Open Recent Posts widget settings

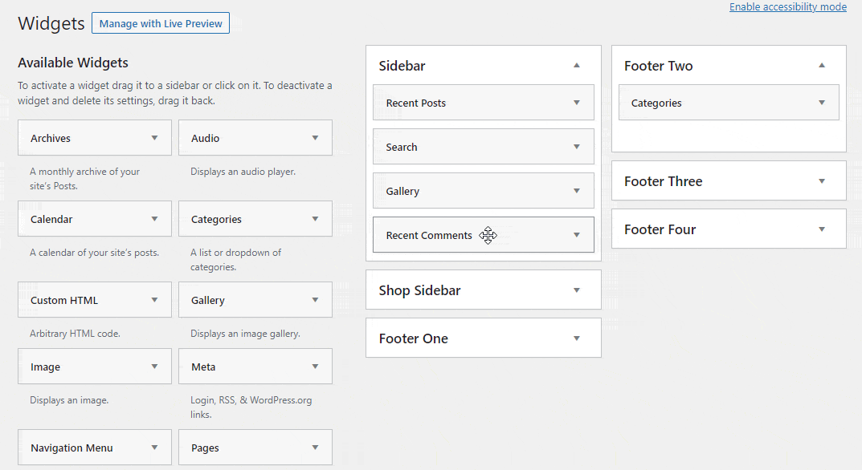click(x=577, y=103)
